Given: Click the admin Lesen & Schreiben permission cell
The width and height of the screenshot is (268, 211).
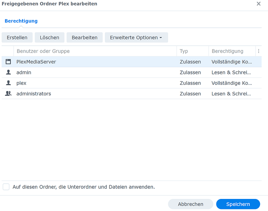Looking at the screenshot, I should [231, 72].
